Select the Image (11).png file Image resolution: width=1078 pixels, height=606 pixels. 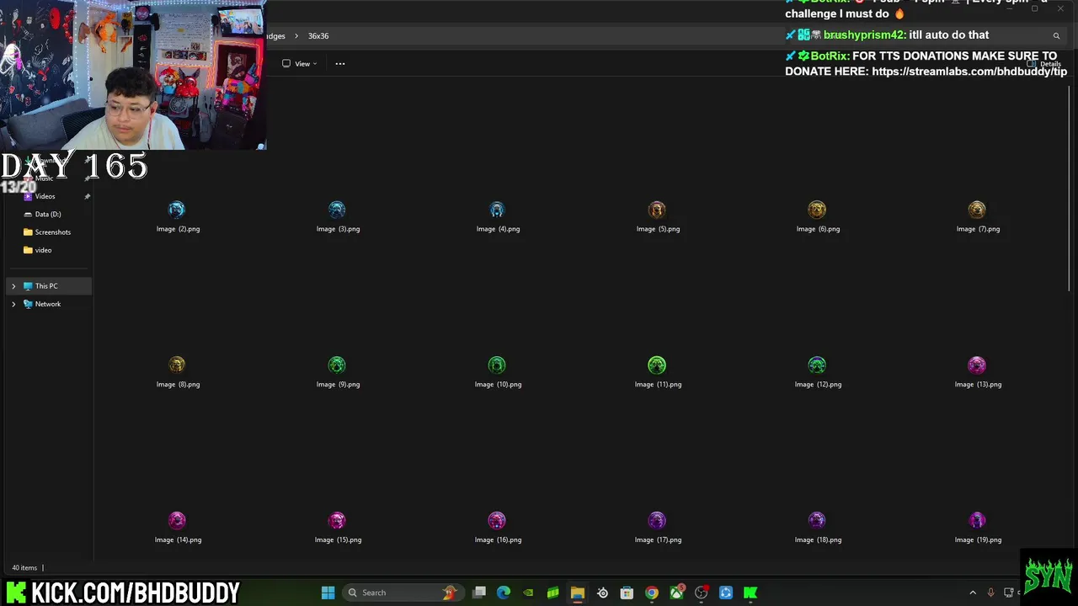tap(658, 373)
